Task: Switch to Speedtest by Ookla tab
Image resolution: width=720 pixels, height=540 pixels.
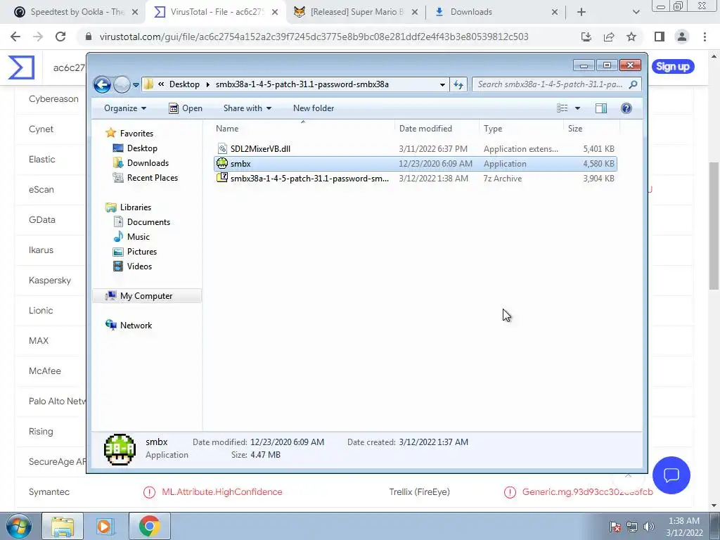Action: click(x=76, y=12)
